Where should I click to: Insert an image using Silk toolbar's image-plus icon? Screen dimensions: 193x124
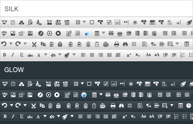(49, 22)
